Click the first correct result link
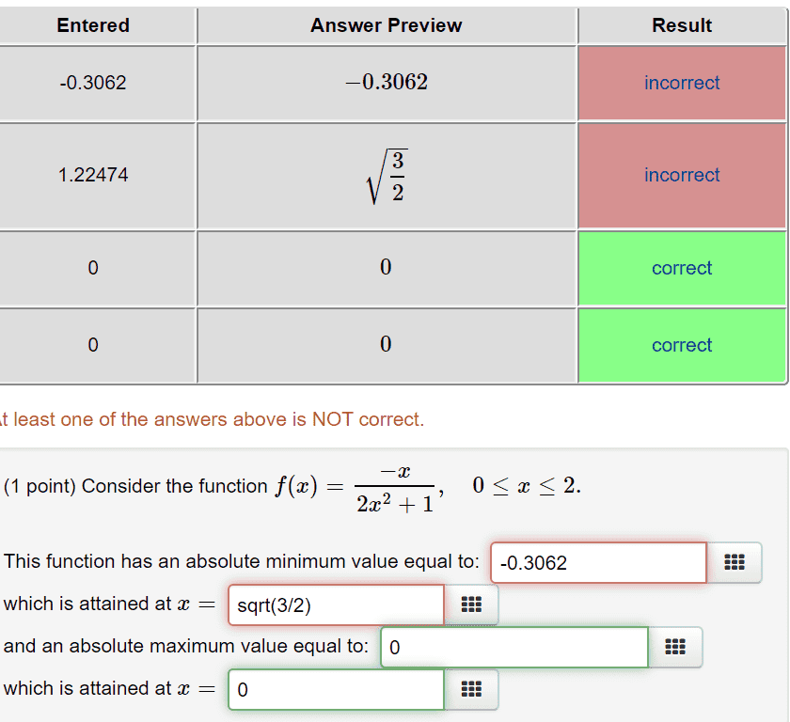The height and width of the screenshot is (722, 790). (682, 268)
